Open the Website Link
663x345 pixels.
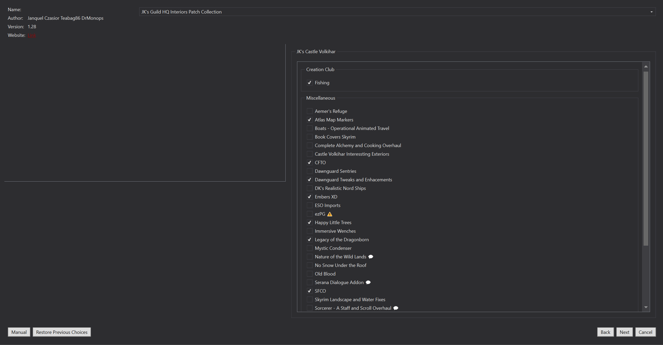pos(32,35)
